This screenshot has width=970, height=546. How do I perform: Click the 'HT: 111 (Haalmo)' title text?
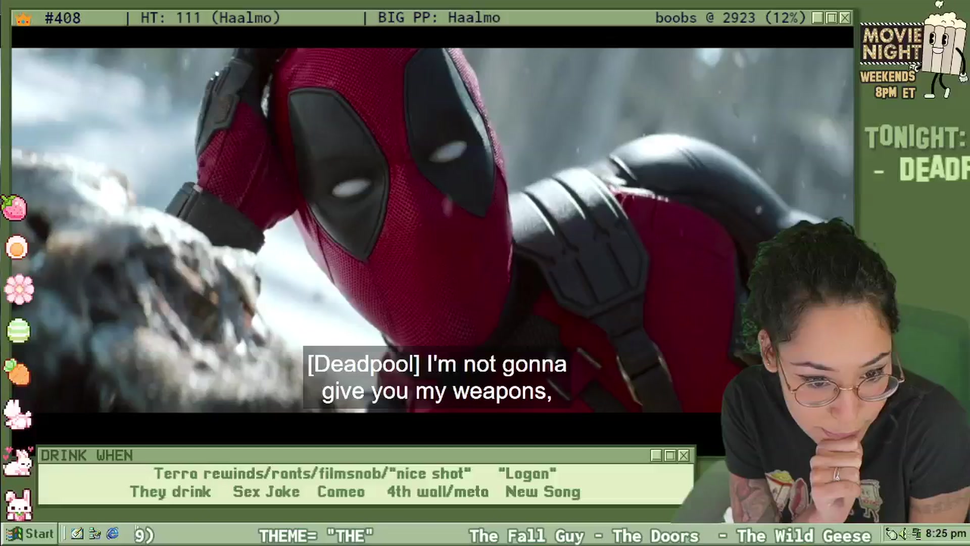tap(210, 18)
